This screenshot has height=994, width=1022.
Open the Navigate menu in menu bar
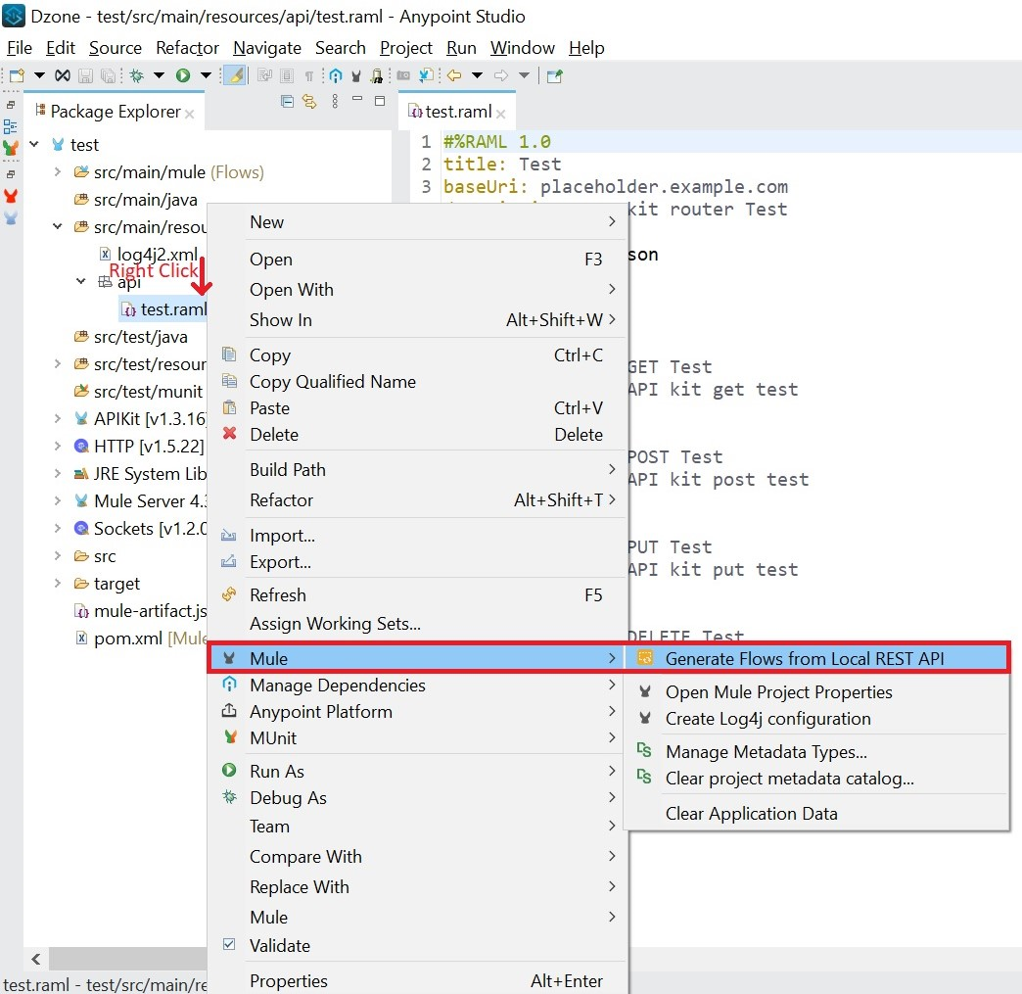[x=267, y=48]
